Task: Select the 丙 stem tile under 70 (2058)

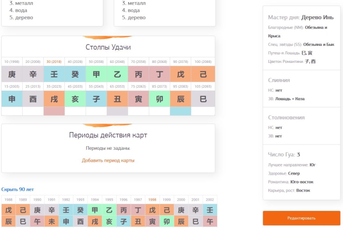Action: (x=138, y=74)
